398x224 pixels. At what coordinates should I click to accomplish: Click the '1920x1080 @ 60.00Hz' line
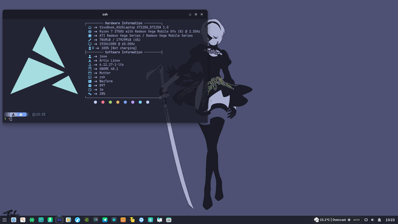tap(117, 44)
